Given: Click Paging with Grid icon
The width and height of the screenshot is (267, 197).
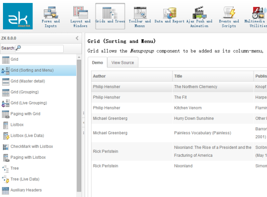Looking at the screenshot, I should tap(5, 114).
